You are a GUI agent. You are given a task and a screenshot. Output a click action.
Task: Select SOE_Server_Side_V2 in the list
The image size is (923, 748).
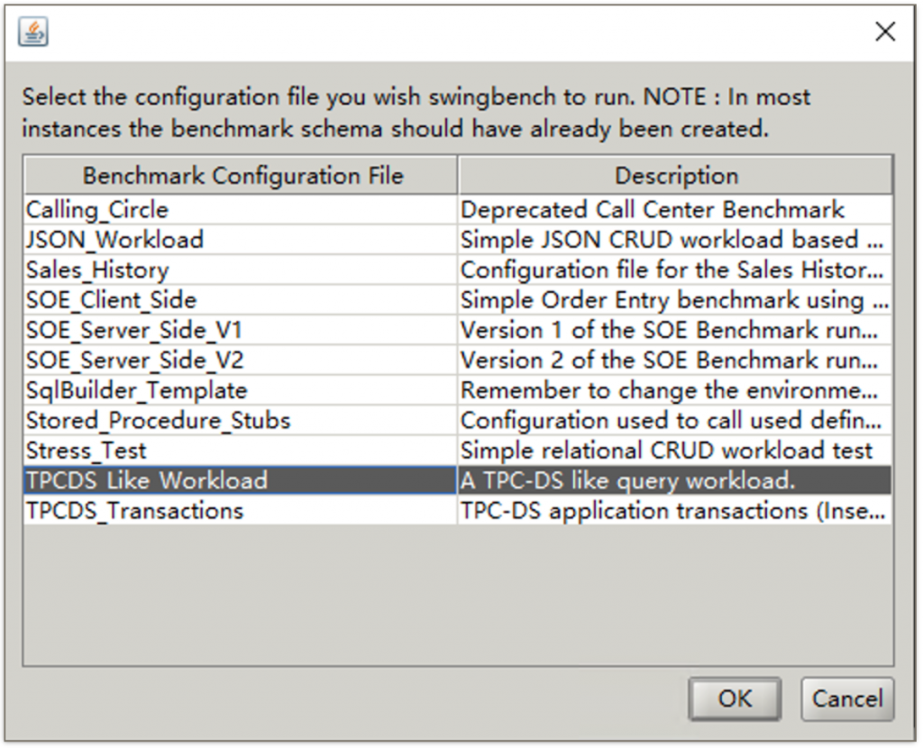134,360
